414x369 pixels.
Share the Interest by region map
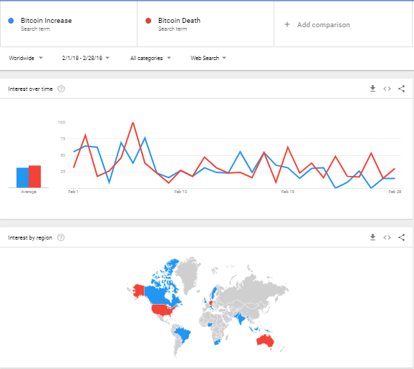(401, 237)
